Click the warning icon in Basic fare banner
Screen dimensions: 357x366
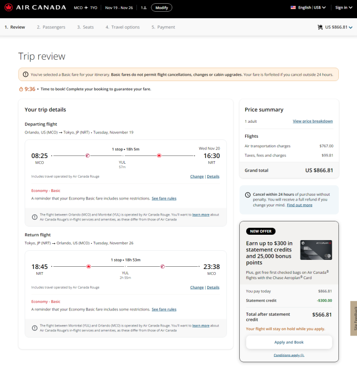[26, 75]
